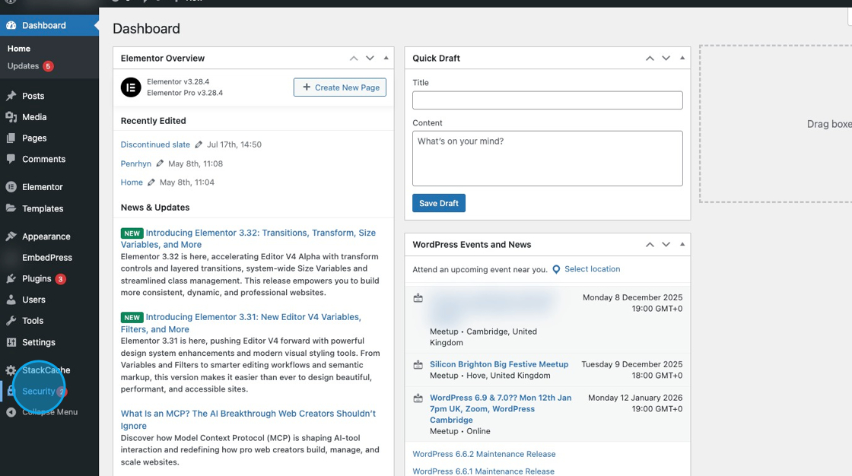852x476 pixels.
Task: Click the Dashboard gauge icon
Action: tap(11, 26)
